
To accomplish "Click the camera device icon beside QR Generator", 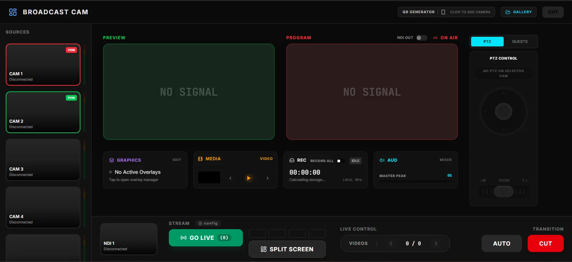I will point(443,12).
